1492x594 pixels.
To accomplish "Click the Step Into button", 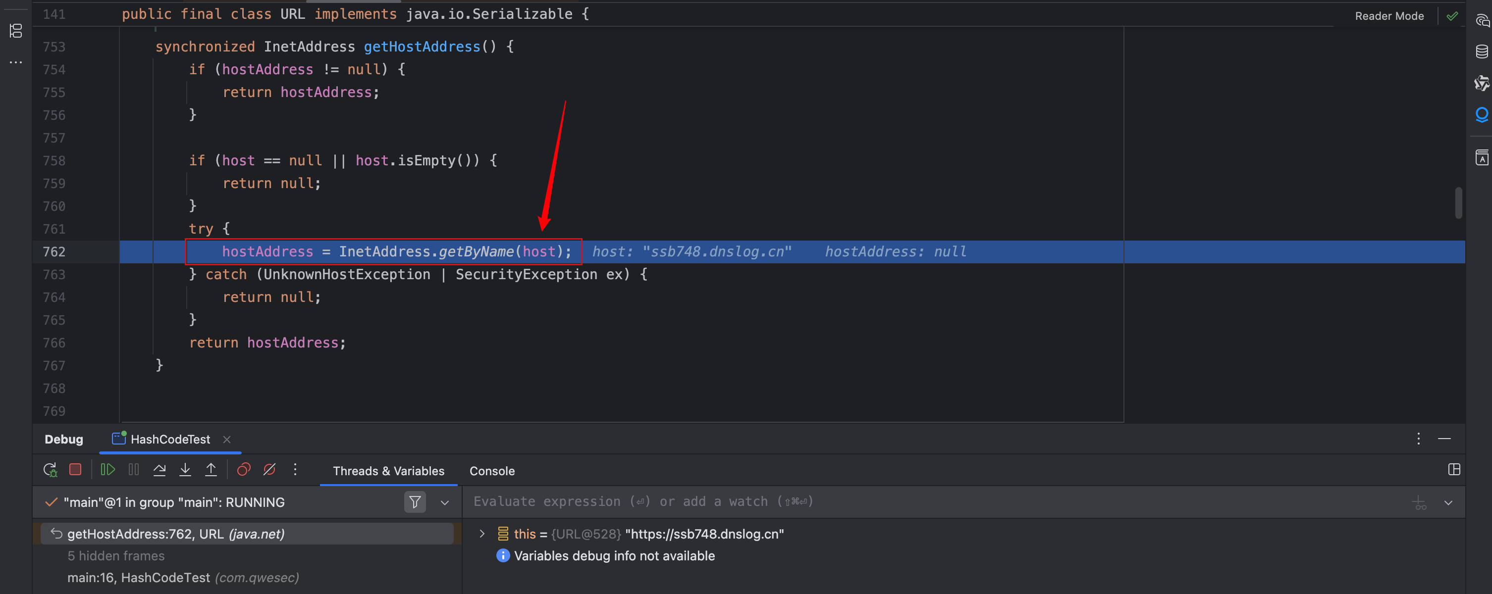I will pyautogui.click(x=185, y=470).
